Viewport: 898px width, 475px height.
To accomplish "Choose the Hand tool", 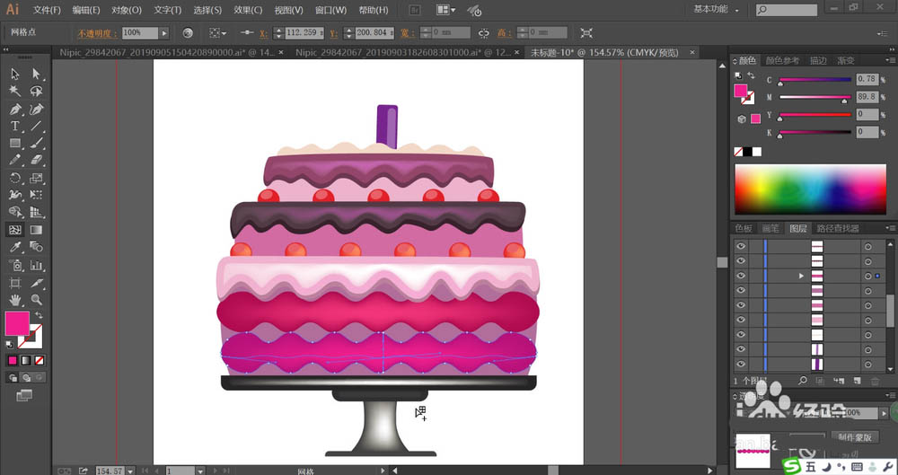I will coord(15,300).
